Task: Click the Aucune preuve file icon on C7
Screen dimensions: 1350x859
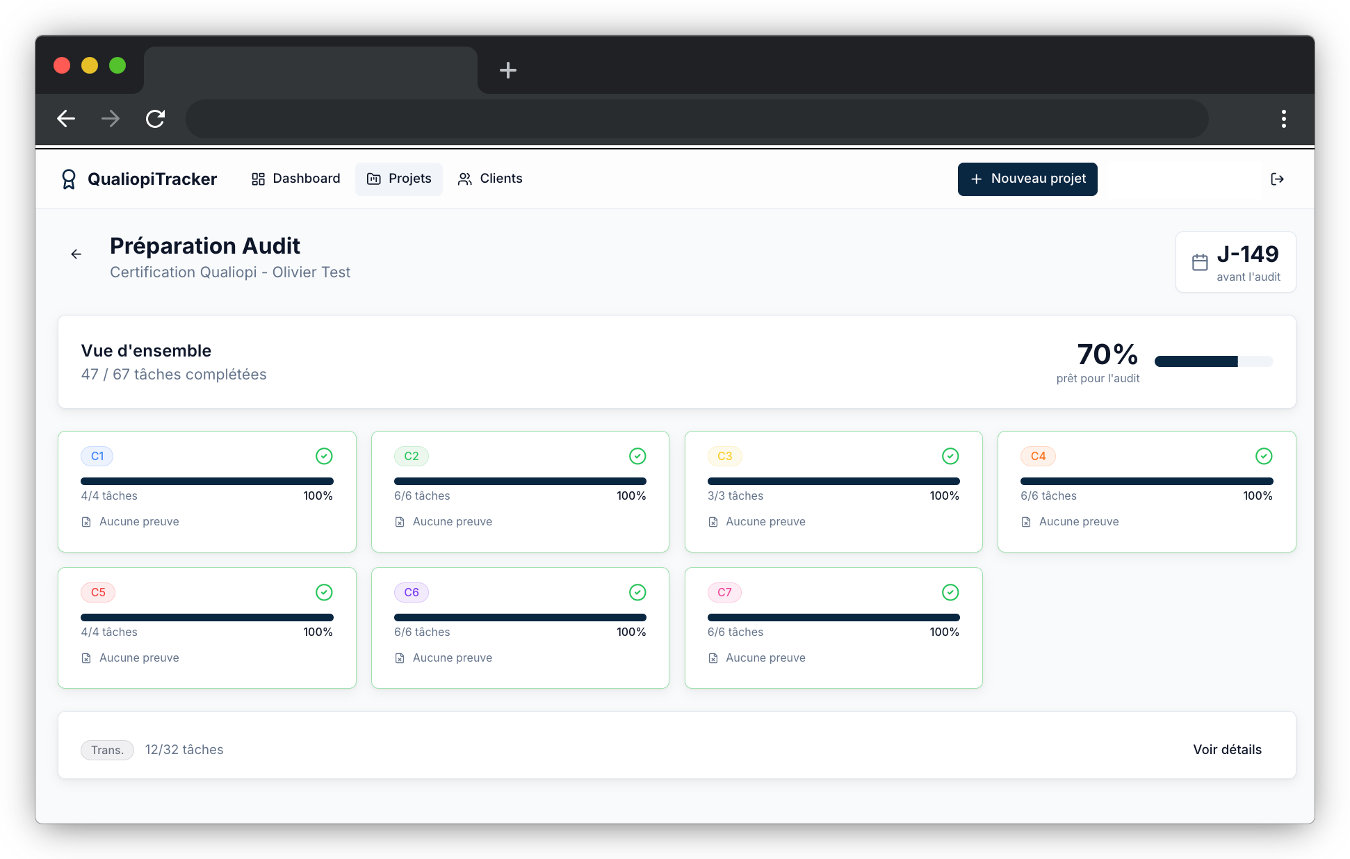Action: [x=713, y=657]
